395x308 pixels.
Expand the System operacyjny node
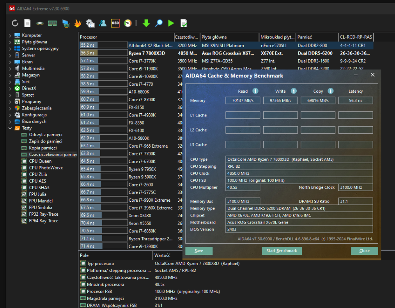tap(10, 49)
